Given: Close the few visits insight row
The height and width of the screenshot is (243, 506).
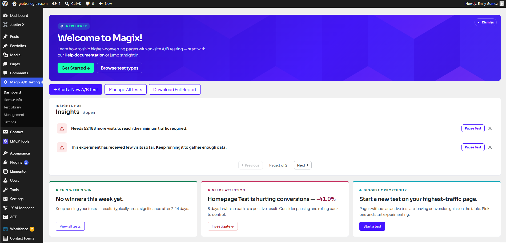Looking at the screenshot, I should (490, 147).
